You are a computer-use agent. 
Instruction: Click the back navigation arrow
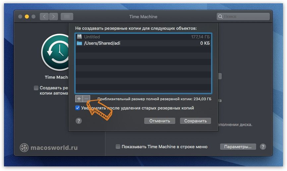44,17
